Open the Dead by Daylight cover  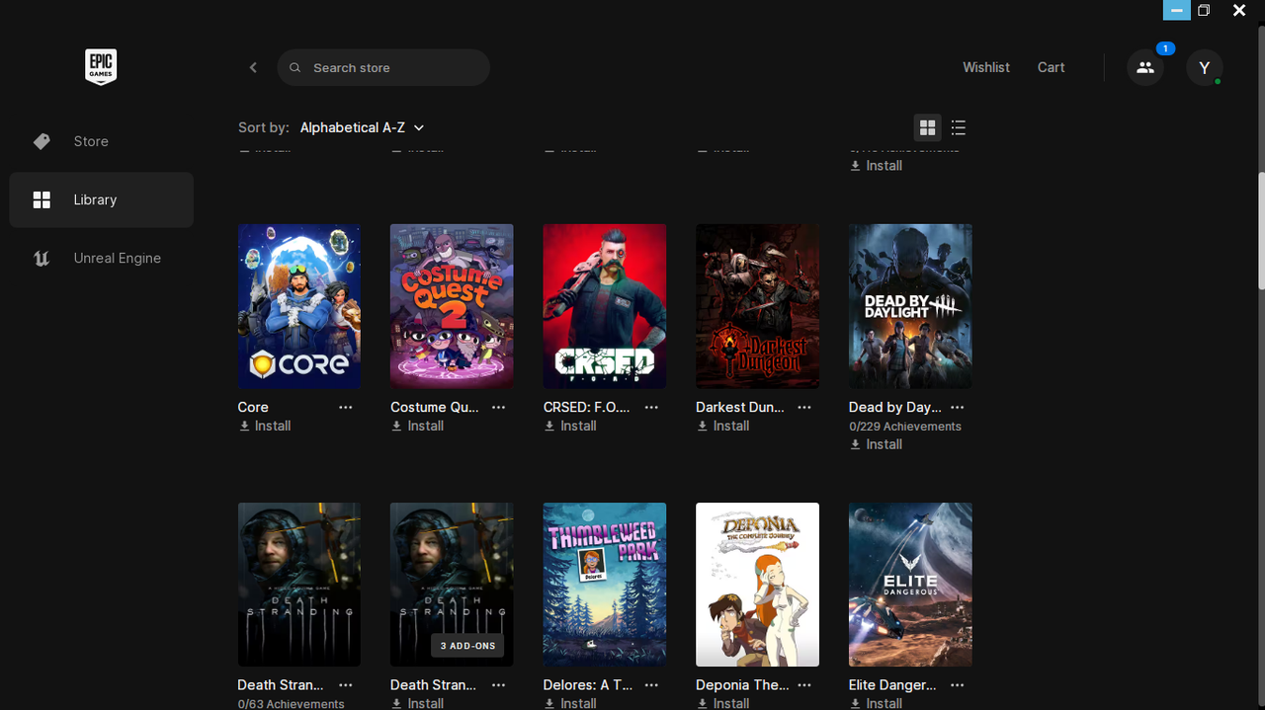coord(910,306)
